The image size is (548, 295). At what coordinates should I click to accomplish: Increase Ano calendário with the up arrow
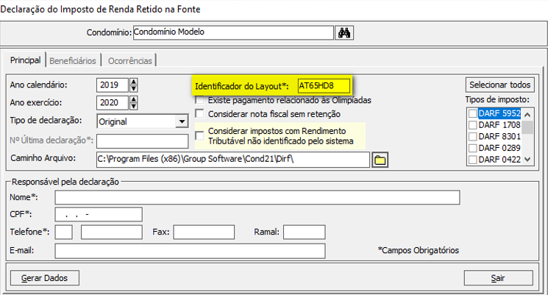pos(133,82)
